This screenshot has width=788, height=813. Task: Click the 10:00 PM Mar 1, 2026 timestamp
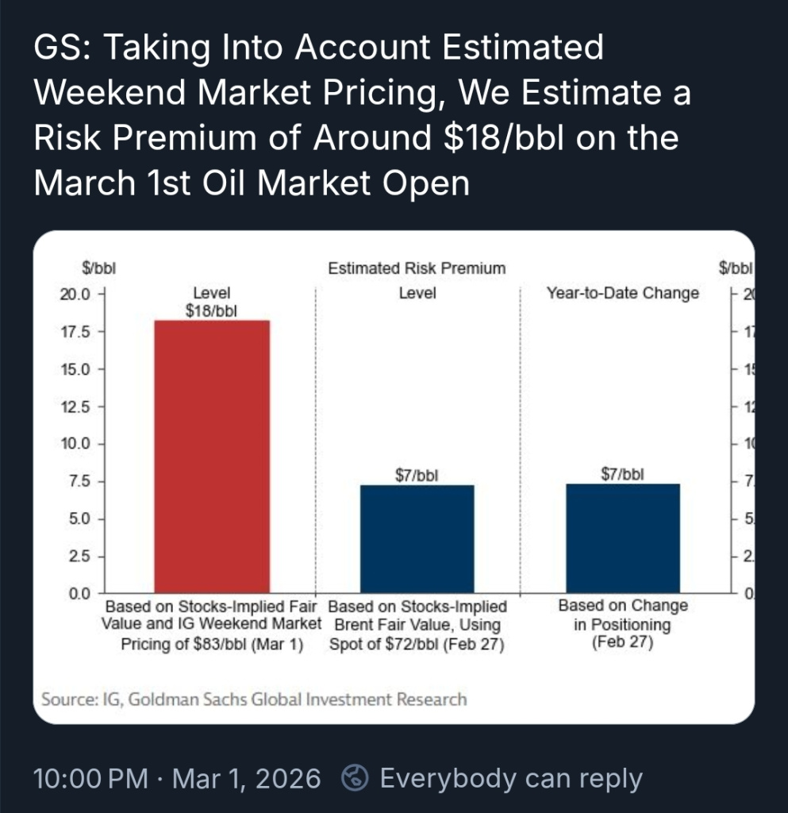(177, 778)
